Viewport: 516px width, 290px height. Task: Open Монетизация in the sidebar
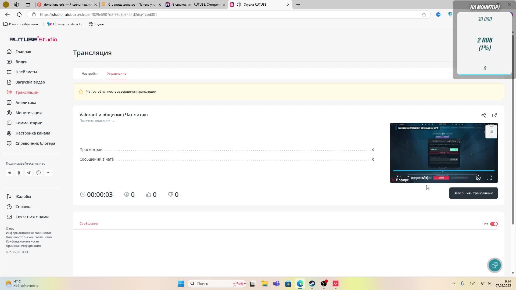(28, 113)
